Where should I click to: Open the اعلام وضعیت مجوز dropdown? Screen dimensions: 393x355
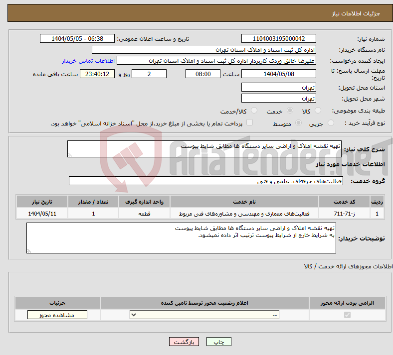(x=204, y=315)
